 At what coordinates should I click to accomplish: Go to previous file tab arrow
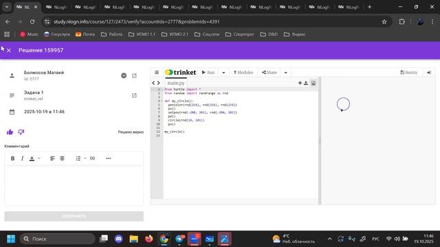[153, 83]
